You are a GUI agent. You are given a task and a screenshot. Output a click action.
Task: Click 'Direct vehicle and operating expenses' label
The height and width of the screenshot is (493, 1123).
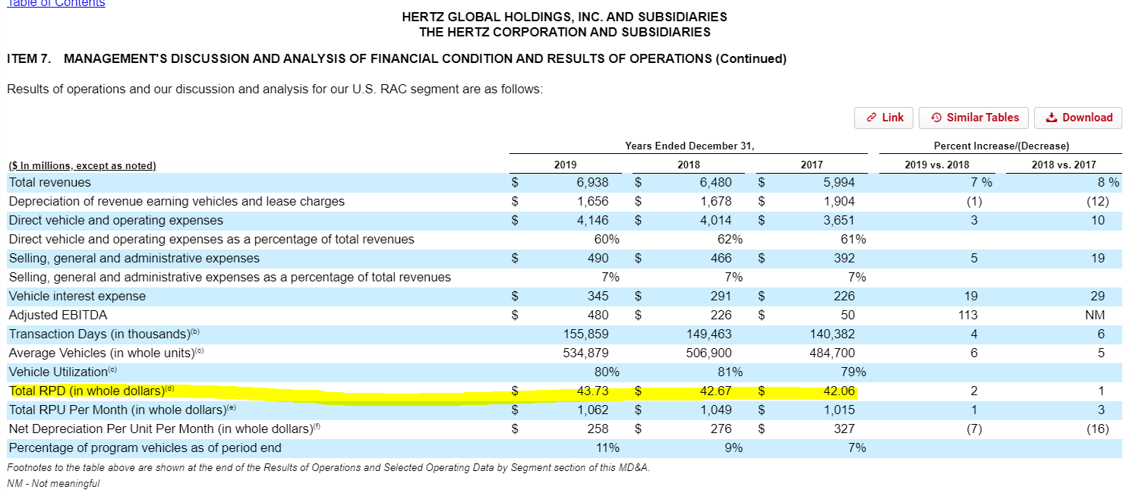(116, 220)
